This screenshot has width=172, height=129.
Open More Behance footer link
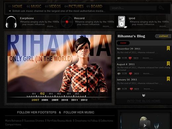13,121
